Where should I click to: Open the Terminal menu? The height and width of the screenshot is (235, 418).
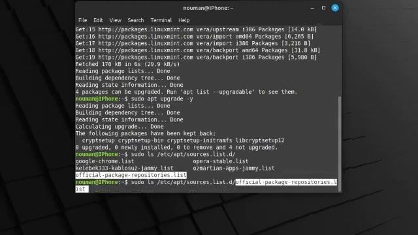[x=161, y=20]
